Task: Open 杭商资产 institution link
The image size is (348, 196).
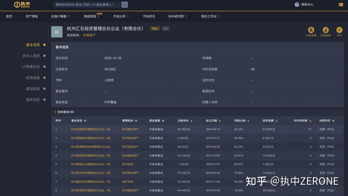Action: 89,35
